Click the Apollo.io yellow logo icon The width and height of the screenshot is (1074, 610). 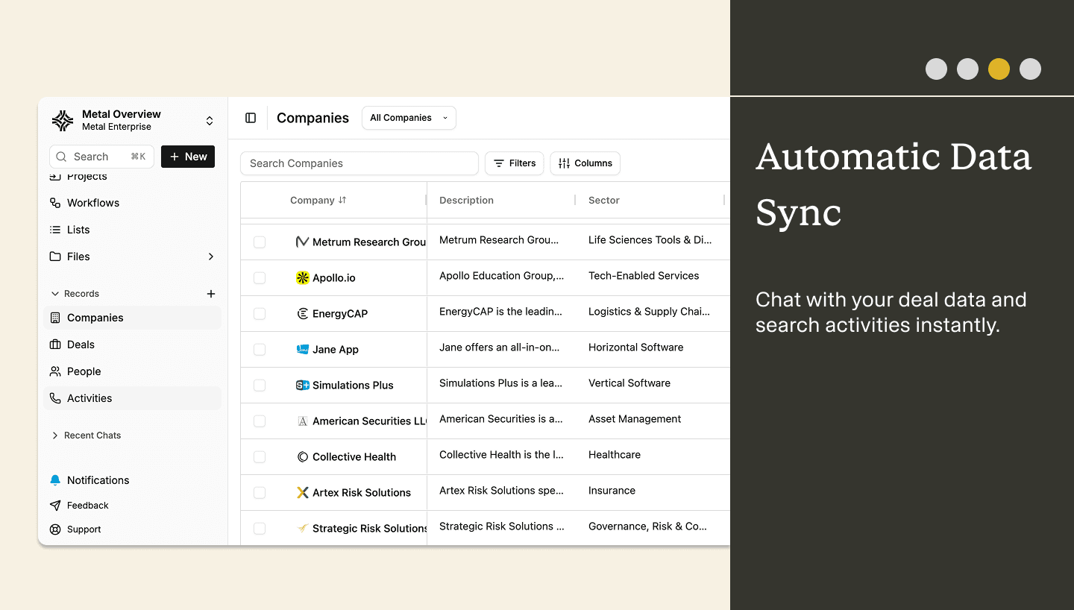(x=302, y=277)
